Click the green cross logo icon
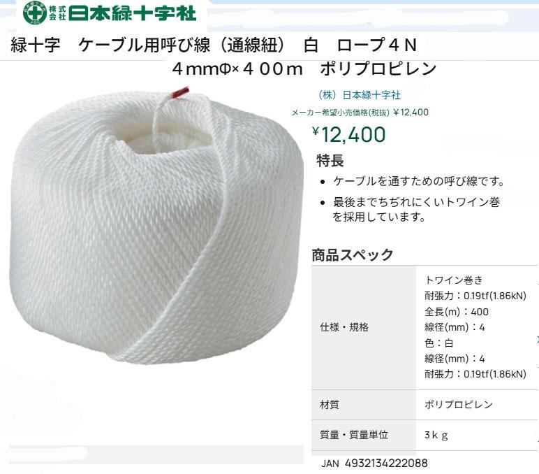 point(35,13)
